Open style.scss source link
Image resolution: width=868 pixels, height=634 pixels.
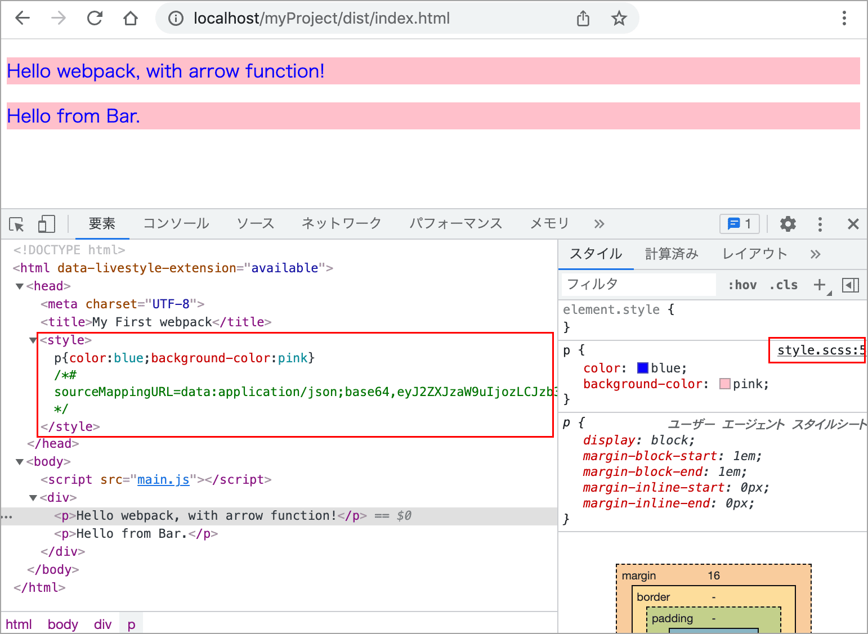pyautogui.click(x=821, y=350)
